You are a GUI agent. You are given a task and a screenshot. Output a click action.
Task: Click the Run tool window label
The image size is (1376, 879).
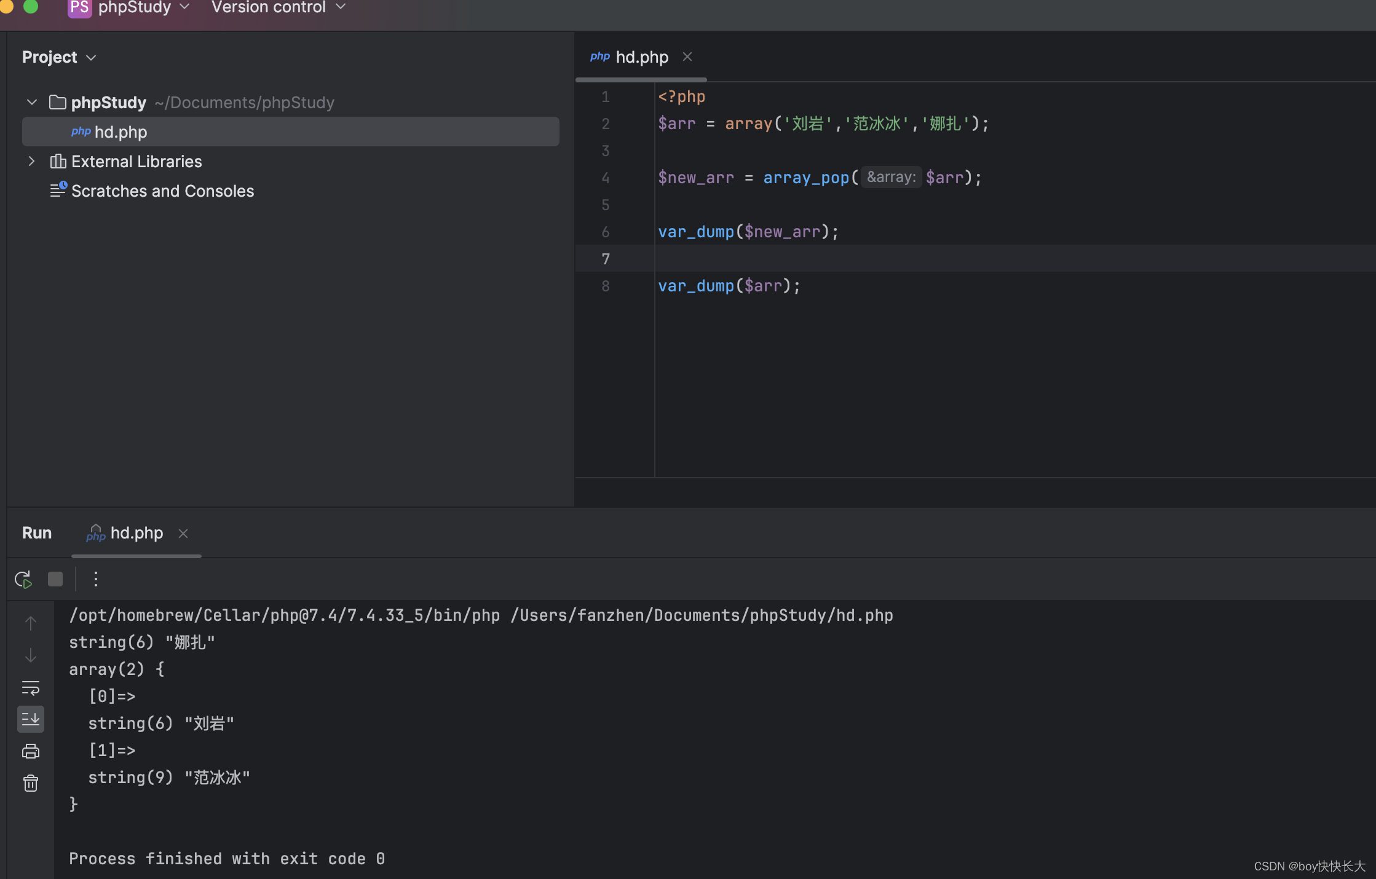pyautogui.click(x=37, y=533)
